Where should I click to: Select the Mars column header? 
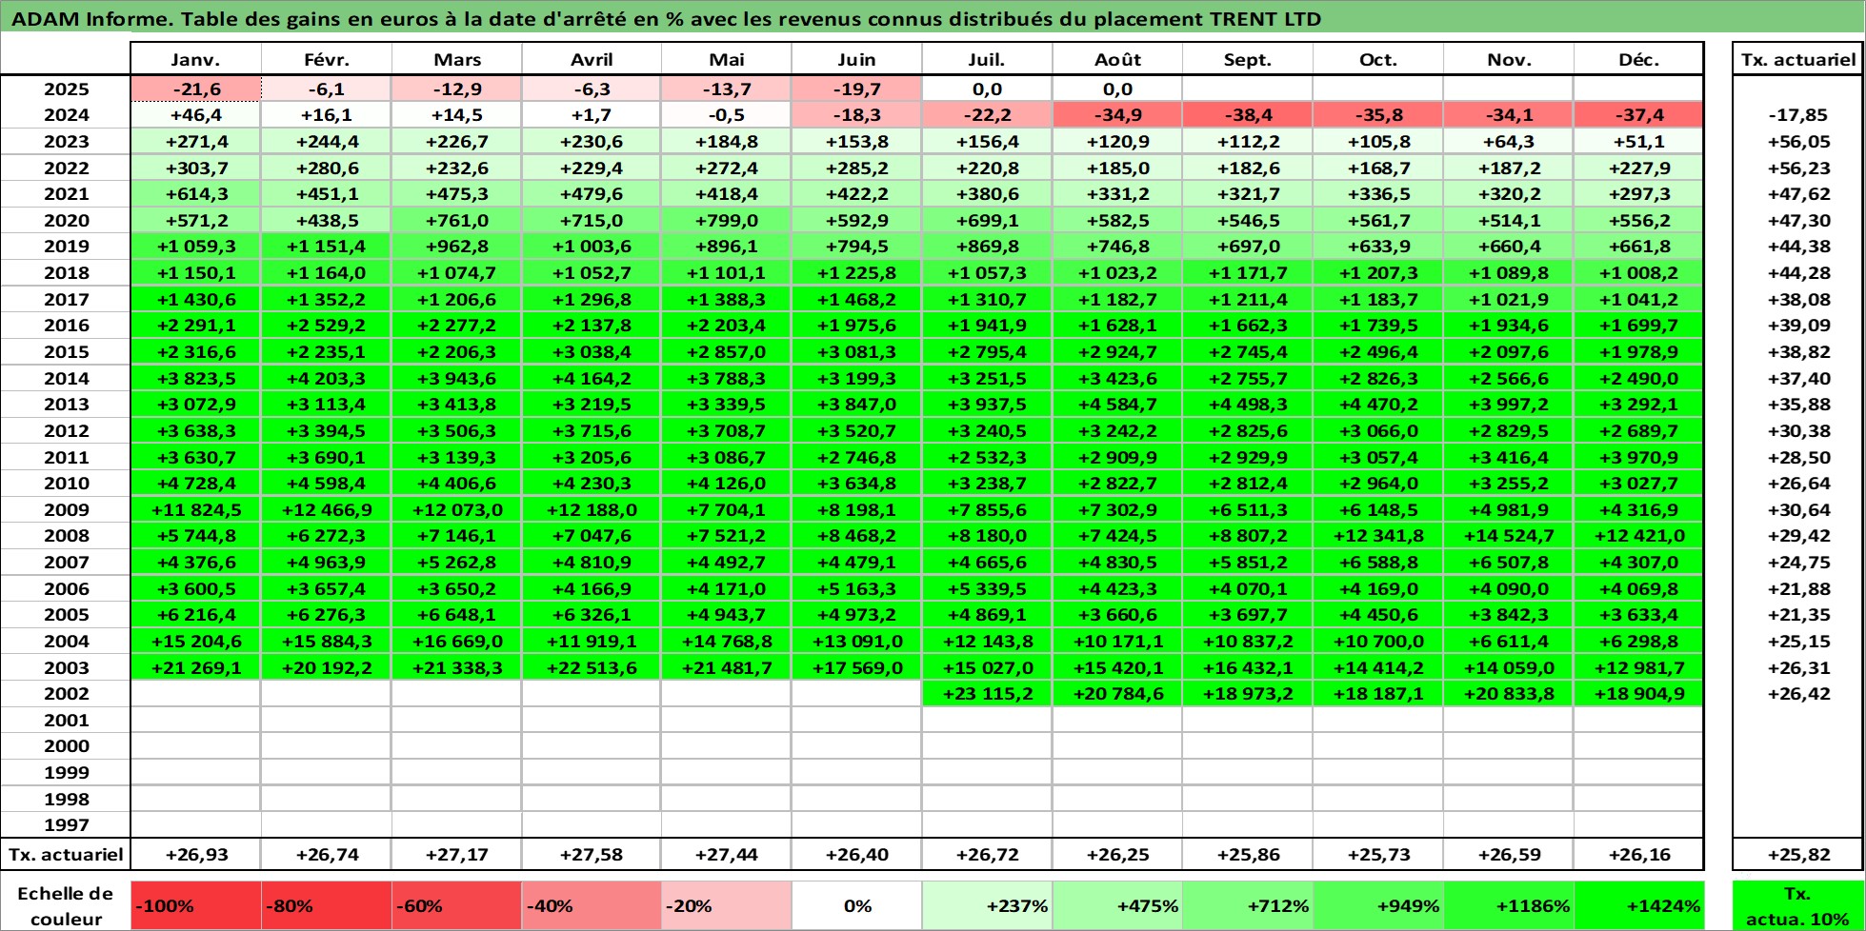point(457,59)
